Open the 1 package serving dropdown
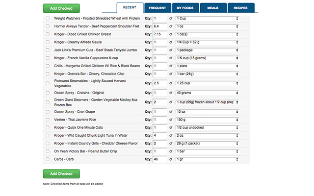314x196 pixels. coord(207,50)
